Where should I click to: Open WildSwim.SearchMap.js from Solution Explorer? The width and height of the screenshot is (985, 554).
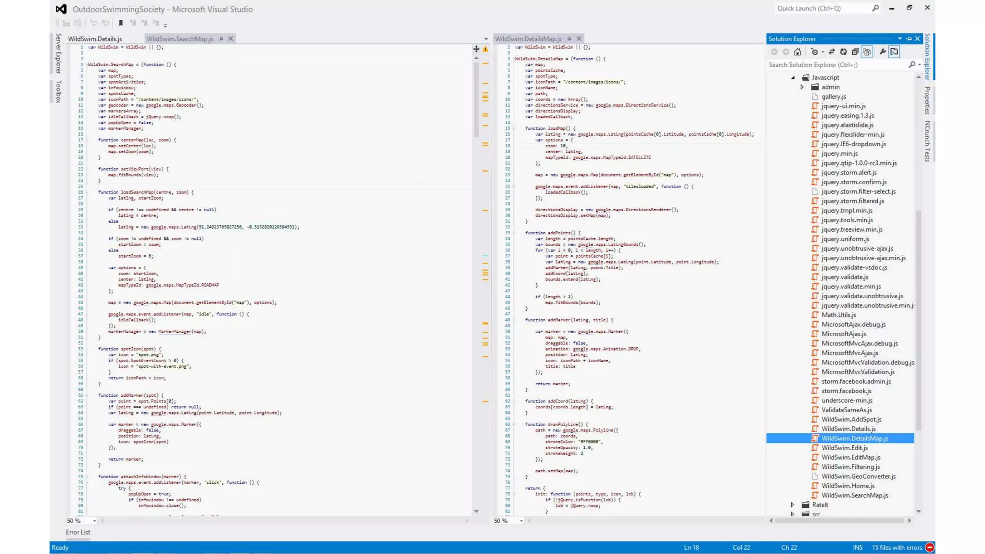pyautogui.click(x=855, y=495)
